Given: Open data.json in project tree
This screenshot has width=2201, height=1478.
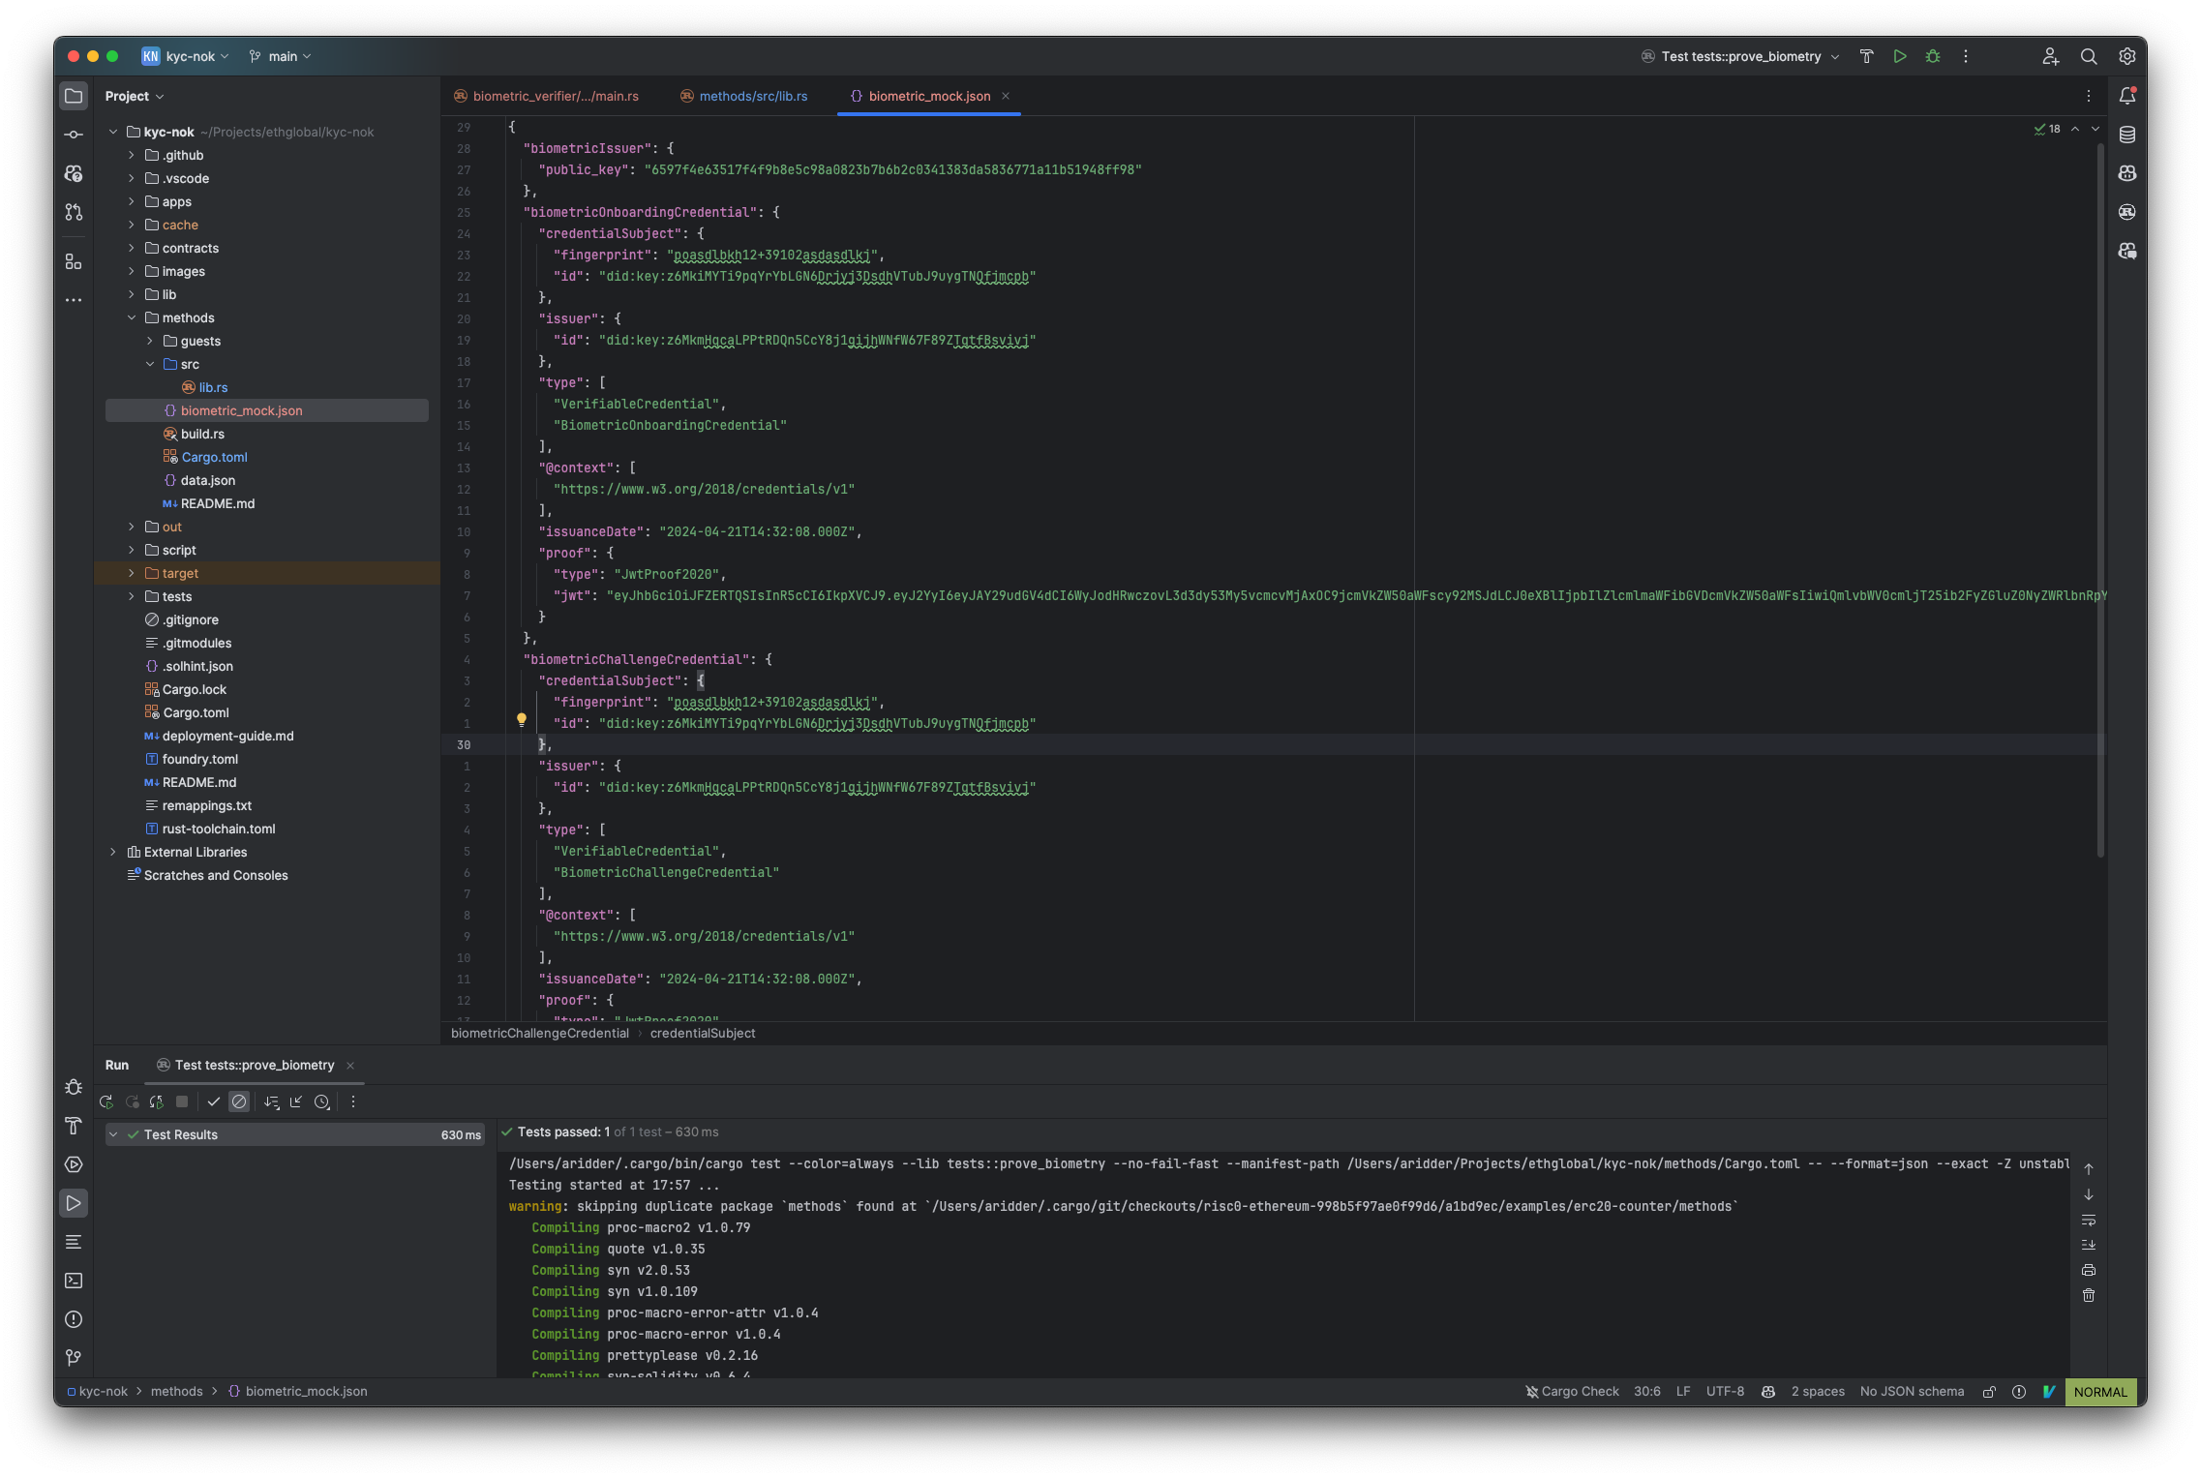Looking at the screenshot, I should pos(199,480).
